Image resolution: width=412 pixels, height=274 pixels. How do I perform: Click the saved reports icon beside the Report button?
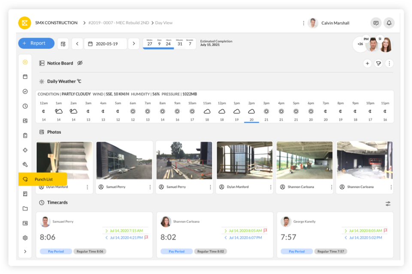[x=63, y=43]
